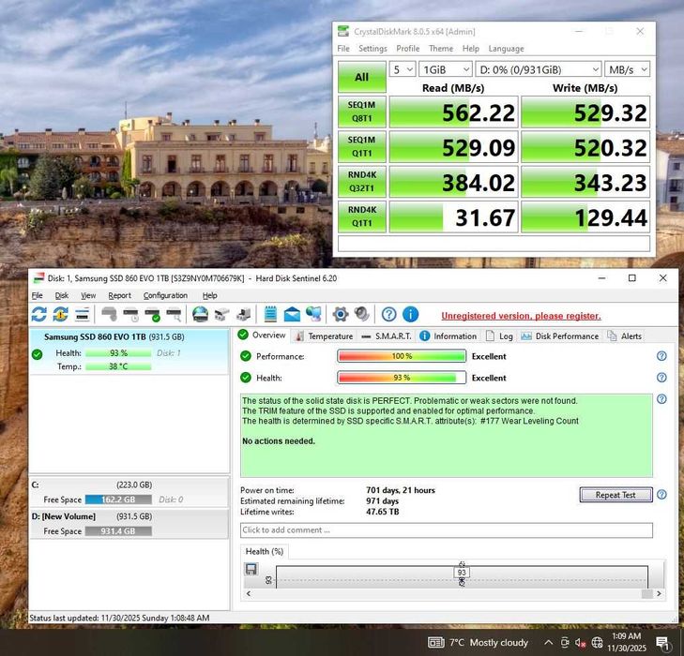Click the question mark help toolbar icon
The image size is (684, 656).
point(388,314)
